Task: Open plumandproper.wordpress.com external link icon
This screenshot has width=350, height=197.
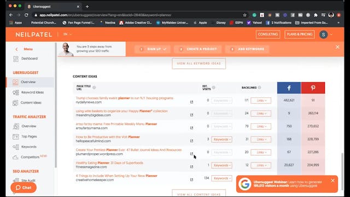Action: (191, 154)
